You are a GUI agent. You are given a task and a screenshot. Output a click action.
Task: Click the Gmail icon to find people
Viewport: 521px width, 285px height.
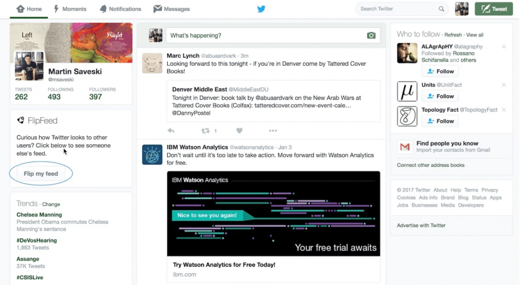(405, 147)
